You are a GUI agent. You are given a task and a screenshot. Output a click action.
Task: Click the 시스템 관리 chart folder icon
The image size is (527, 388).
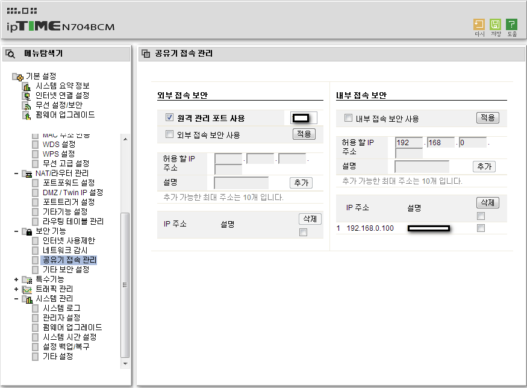tap(27, 299)
